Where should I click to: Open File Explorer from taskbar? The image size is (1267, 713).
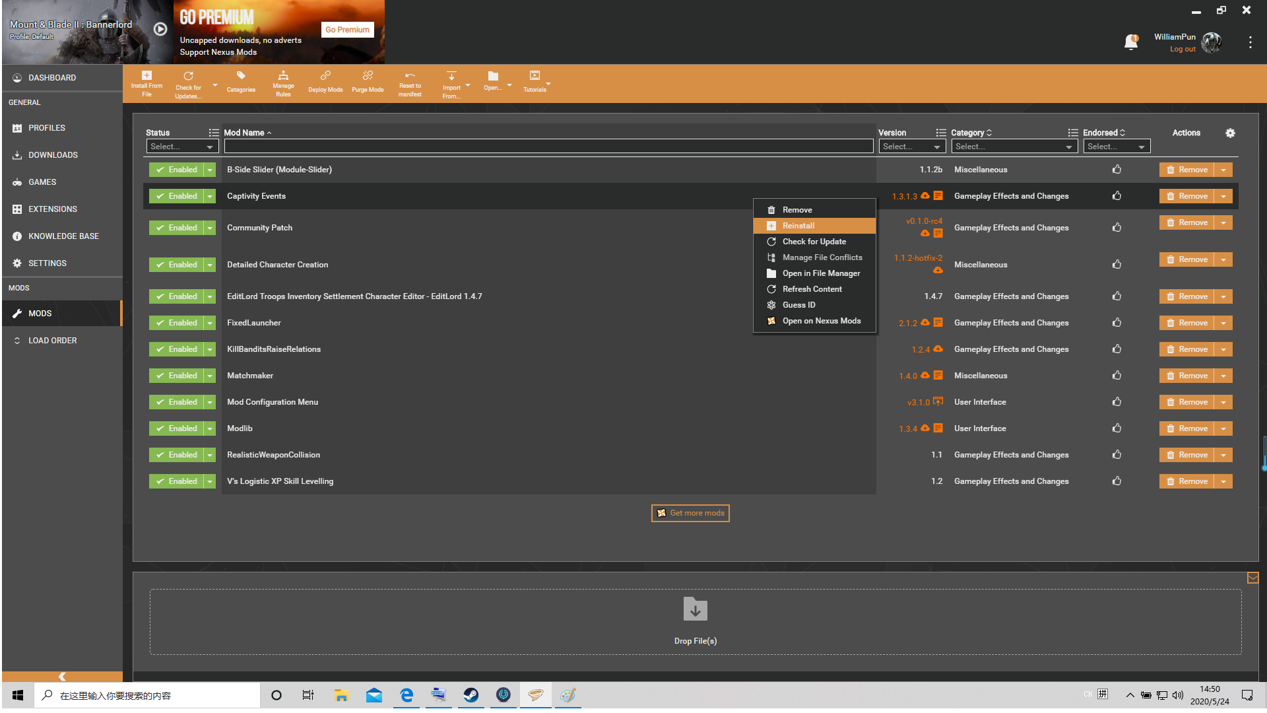pos(341,695)
